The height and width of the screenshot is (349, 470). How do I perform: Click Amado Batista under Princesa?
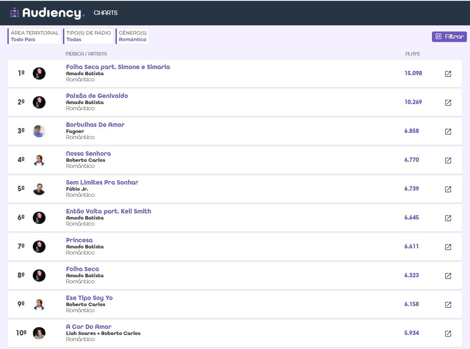(x=85, y=247)
